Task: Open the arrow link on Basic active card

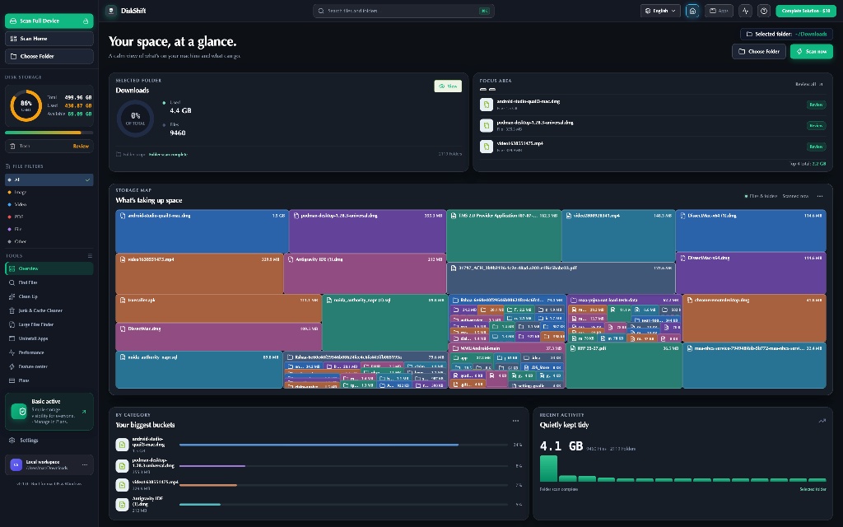Action: (84, 412)
